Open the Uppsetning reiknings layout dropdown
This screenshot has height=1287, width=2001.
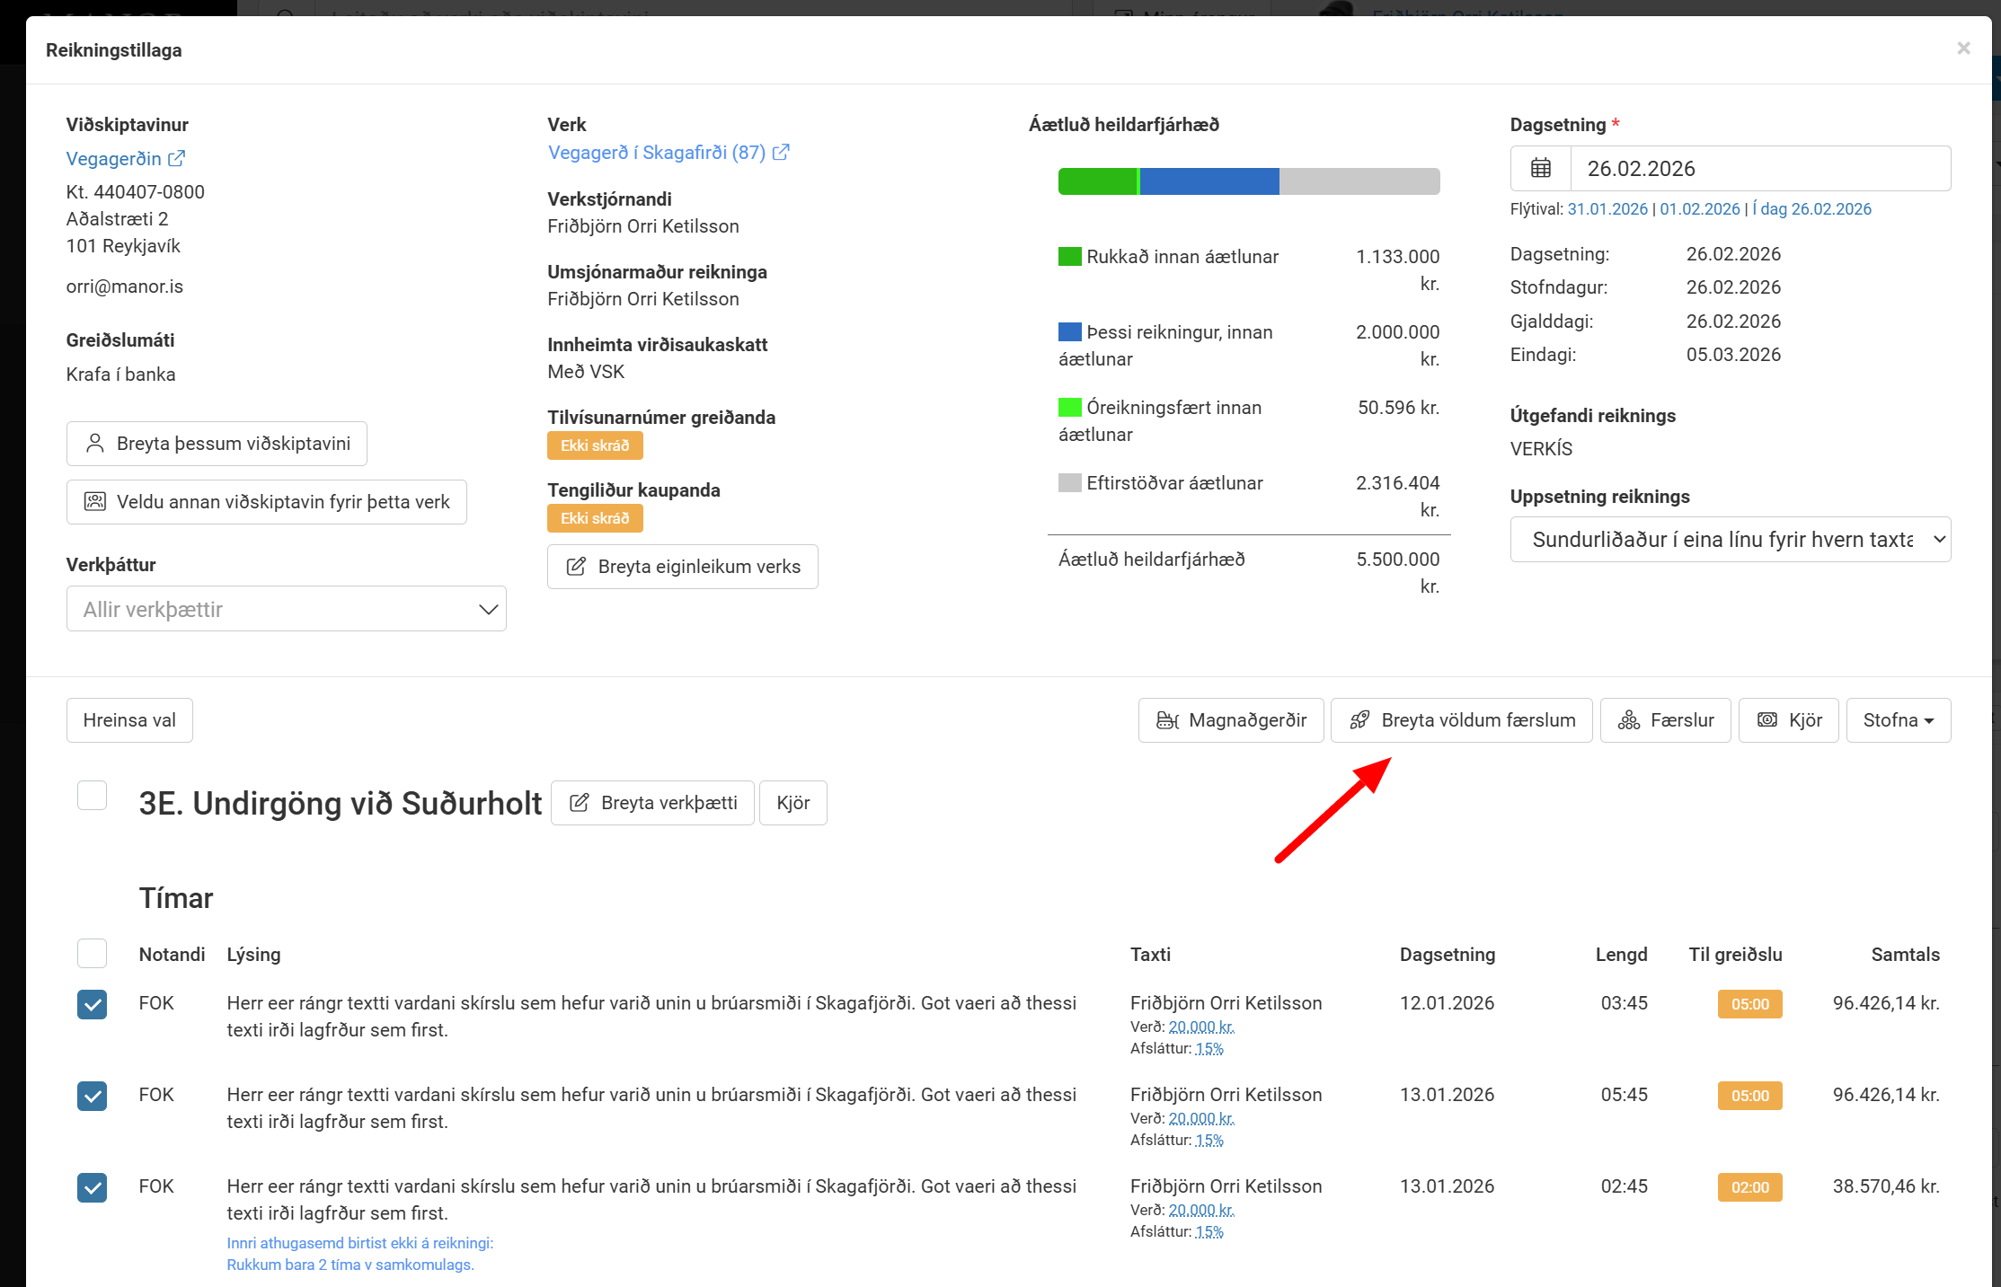click(1730, 540)
